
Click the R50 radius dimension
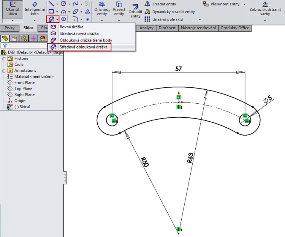145,161
